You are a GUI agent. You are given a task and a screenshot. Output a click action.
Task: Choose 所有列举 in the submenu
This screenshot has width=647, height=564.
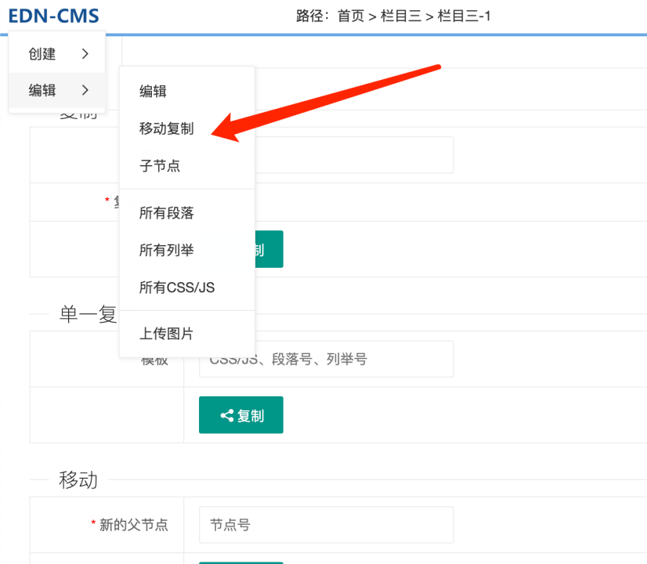pyautogui.click(x=166, y=251)
